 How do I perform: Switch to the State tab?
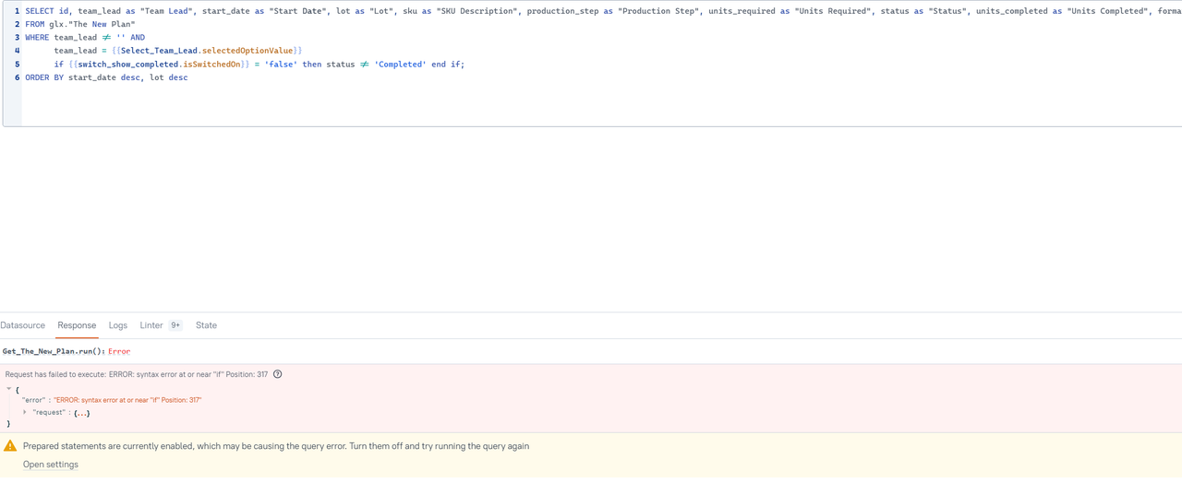click(x=206, y=325)
